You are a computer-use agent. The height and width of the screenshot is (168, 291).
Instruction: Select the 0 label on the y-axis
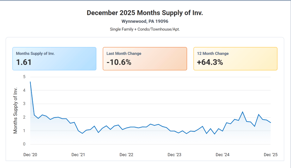[x=24, y=144]
